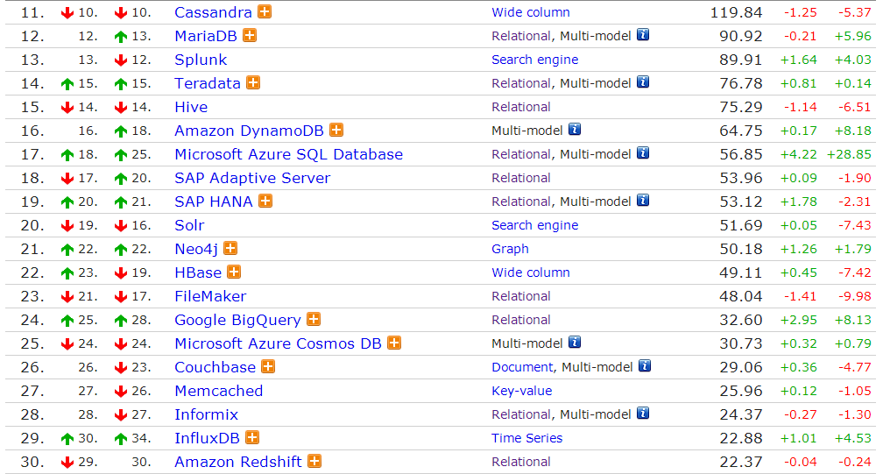This screenshot has width=883, height=474.
Task: Click Relational model link in Amazon Redshift row
Action: click(x=521, y=462)
